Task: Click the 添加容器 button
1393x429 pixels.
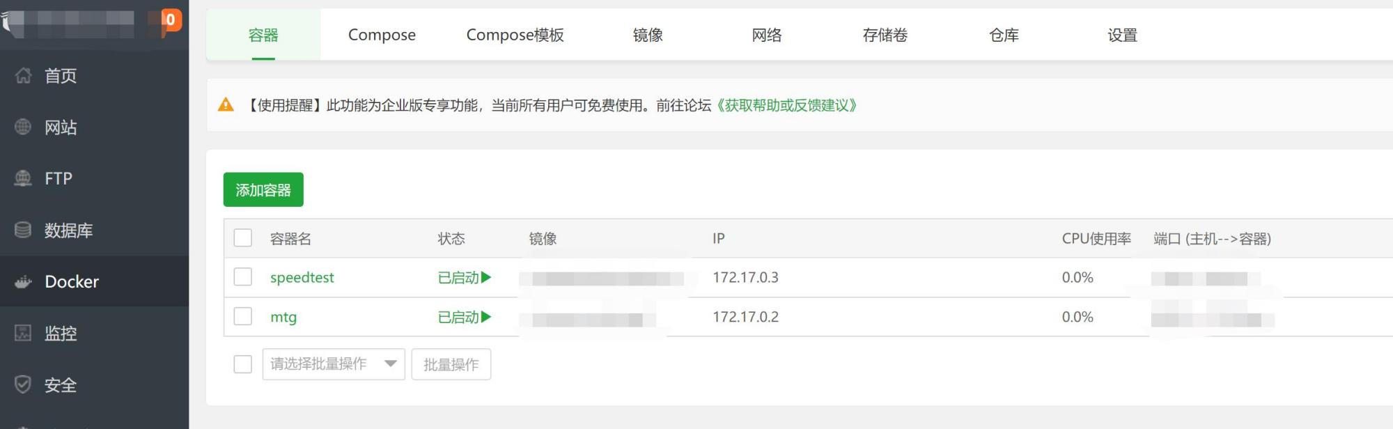Action: [263, 189]
